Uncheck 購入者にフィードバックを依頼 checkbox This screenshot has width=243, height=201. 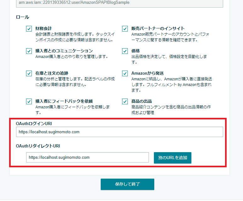point(29,101)
